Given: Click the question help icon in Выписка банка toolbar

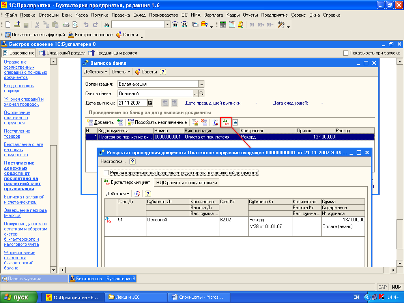Looking at the screenshot, I should pos(163,72).
